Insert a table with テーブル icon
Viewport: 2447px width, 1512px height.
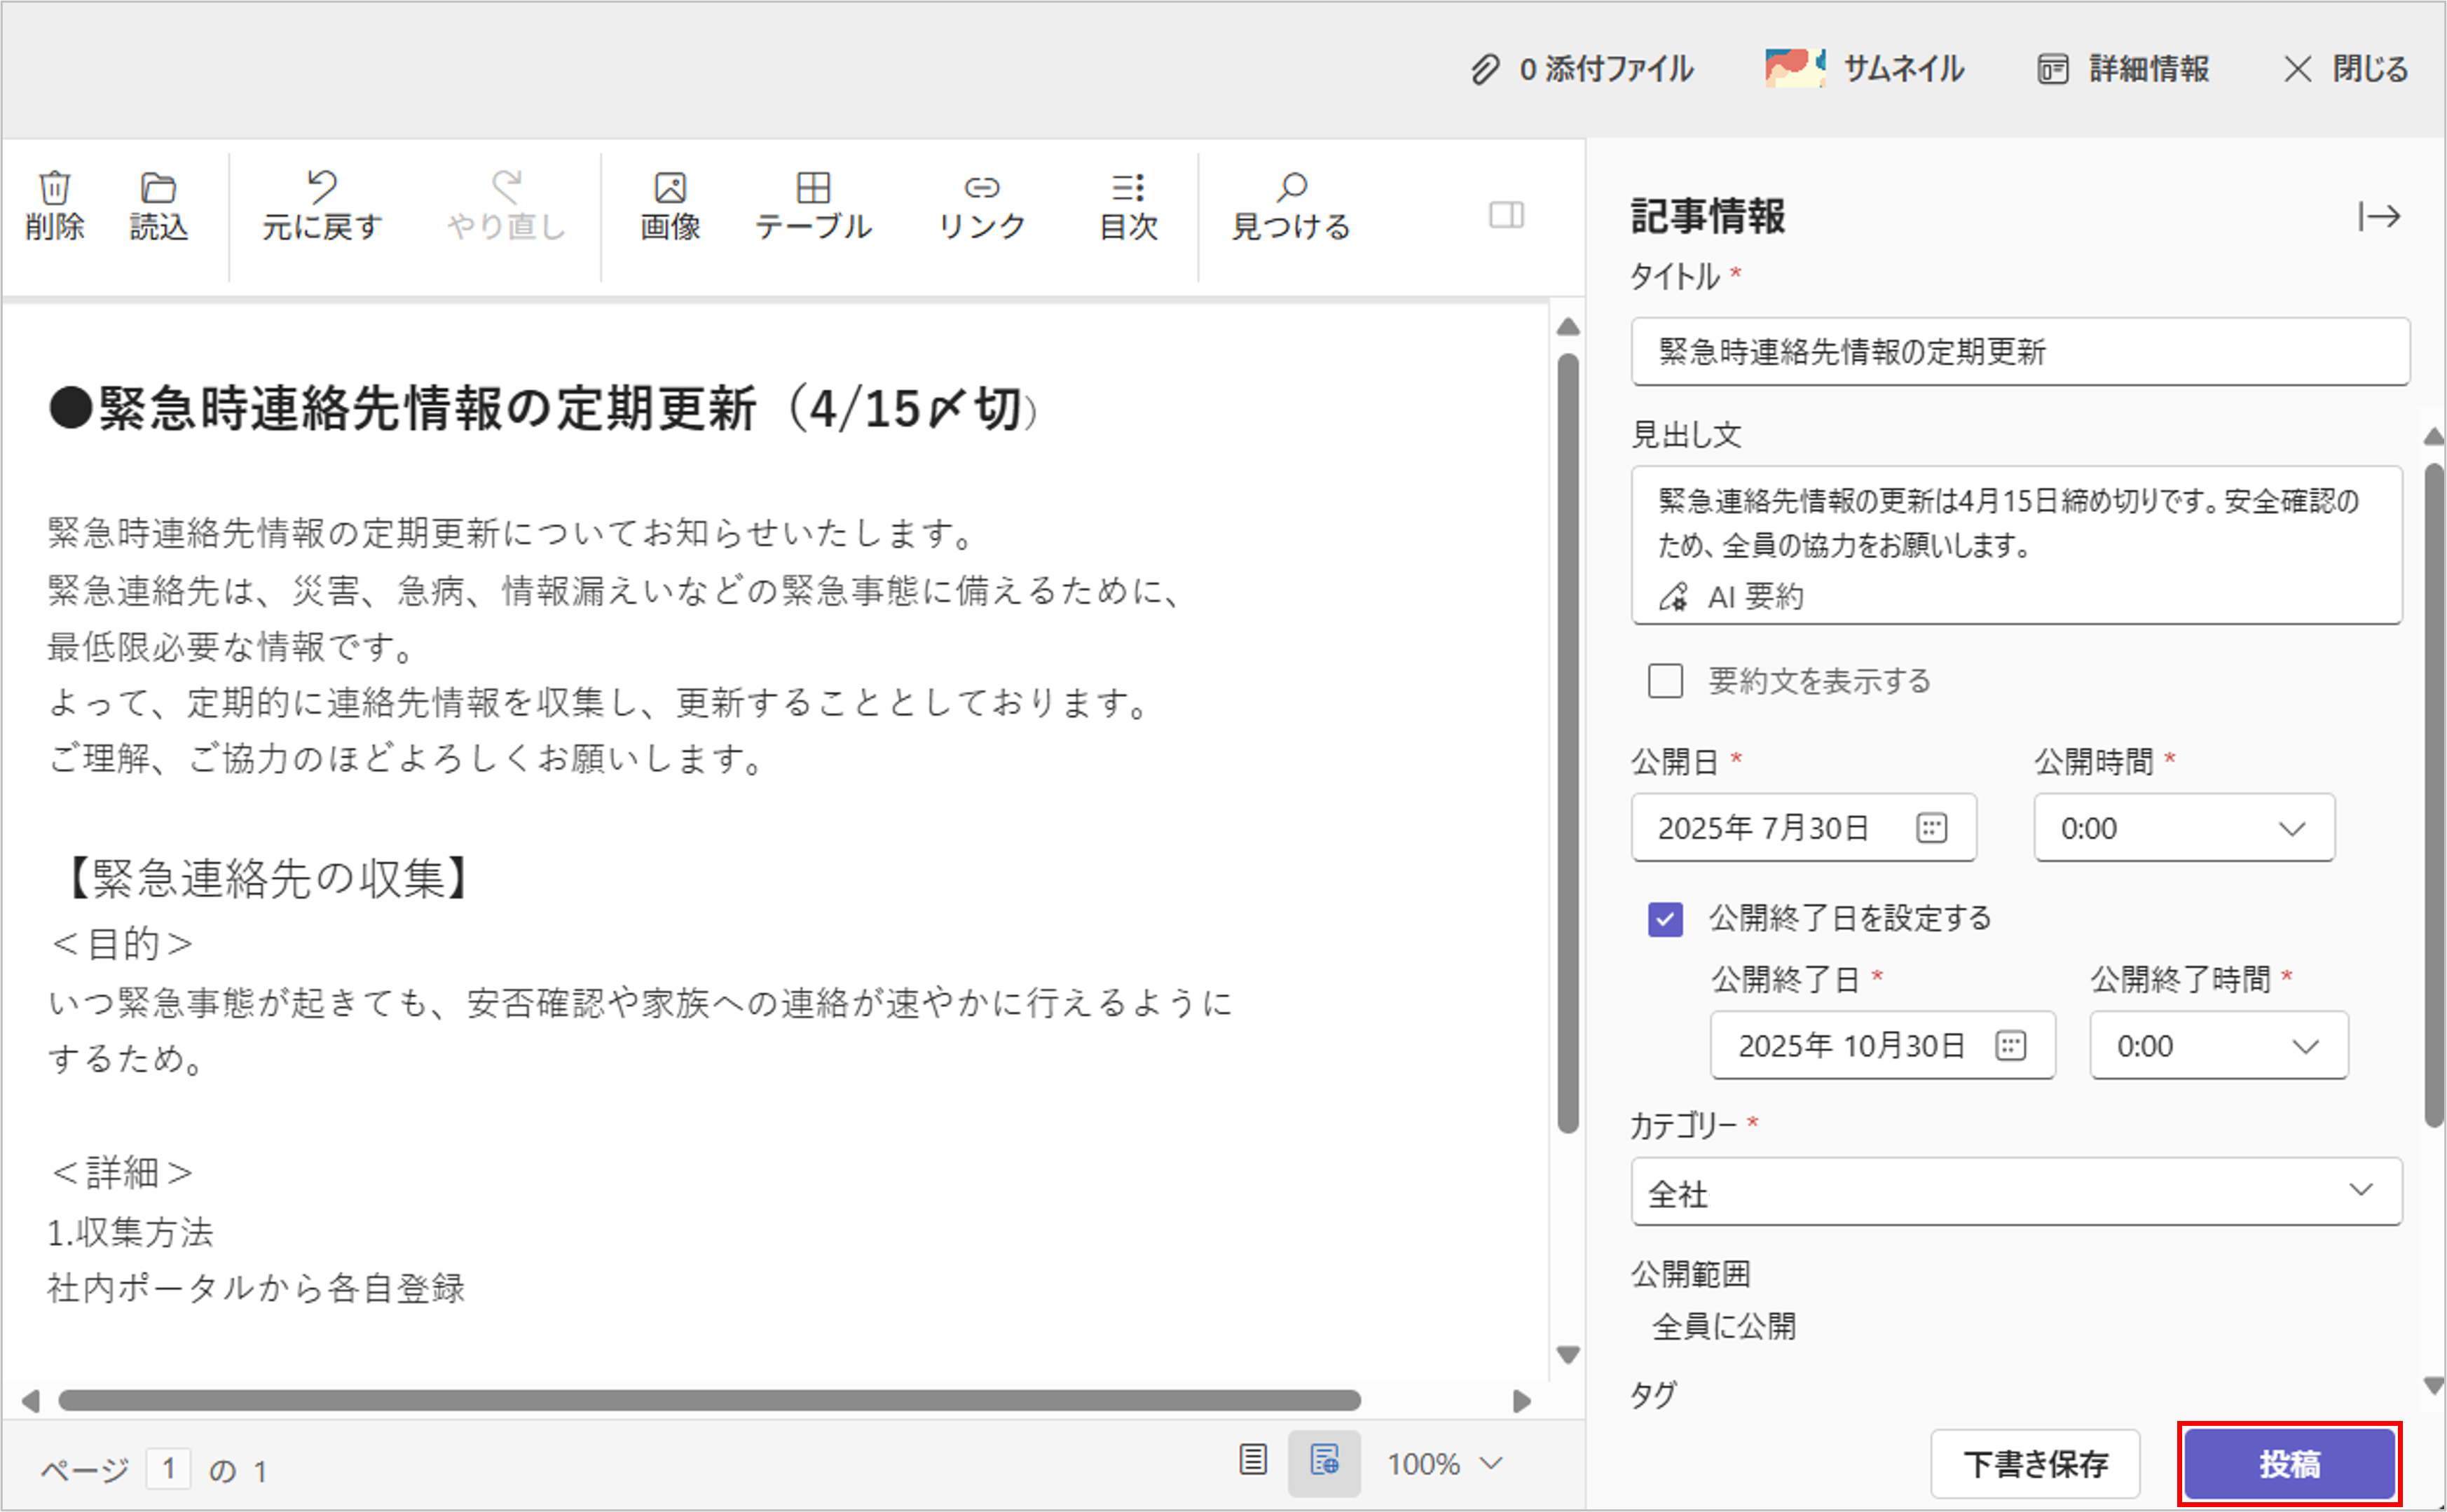812,187
